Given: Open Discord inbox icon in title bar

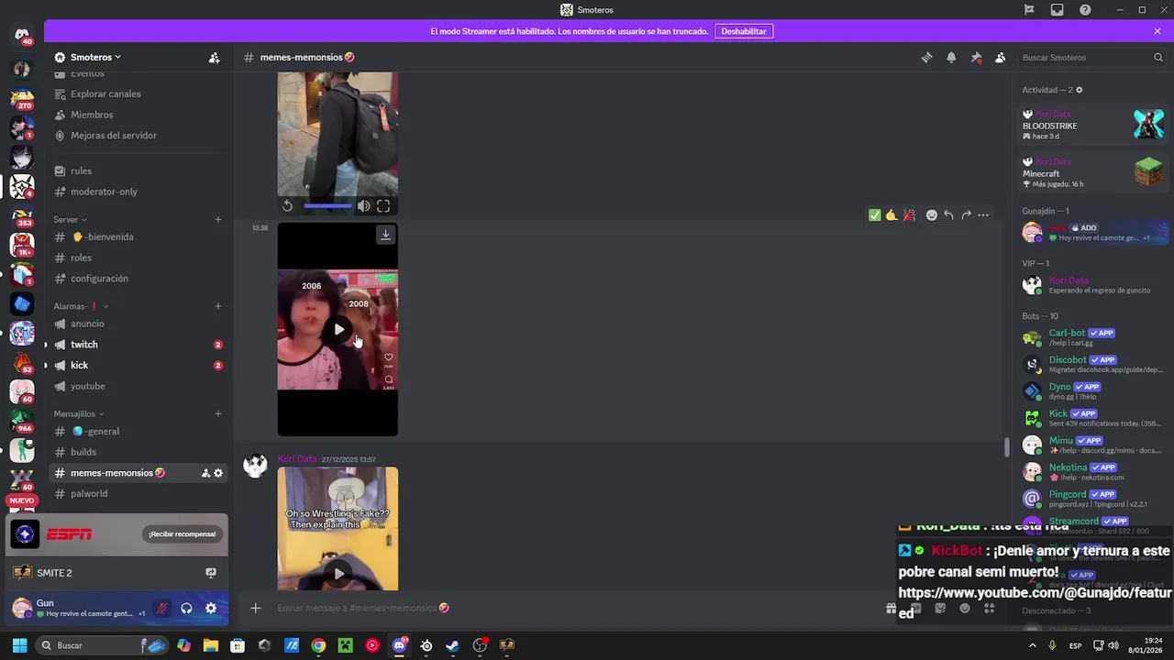Looking at the screenshot, I should tap(1058, 10).
